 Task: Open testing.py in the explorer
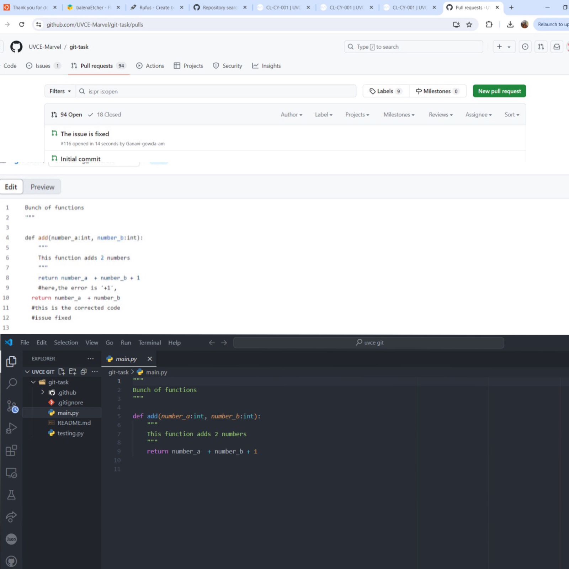tap(70, 433)
